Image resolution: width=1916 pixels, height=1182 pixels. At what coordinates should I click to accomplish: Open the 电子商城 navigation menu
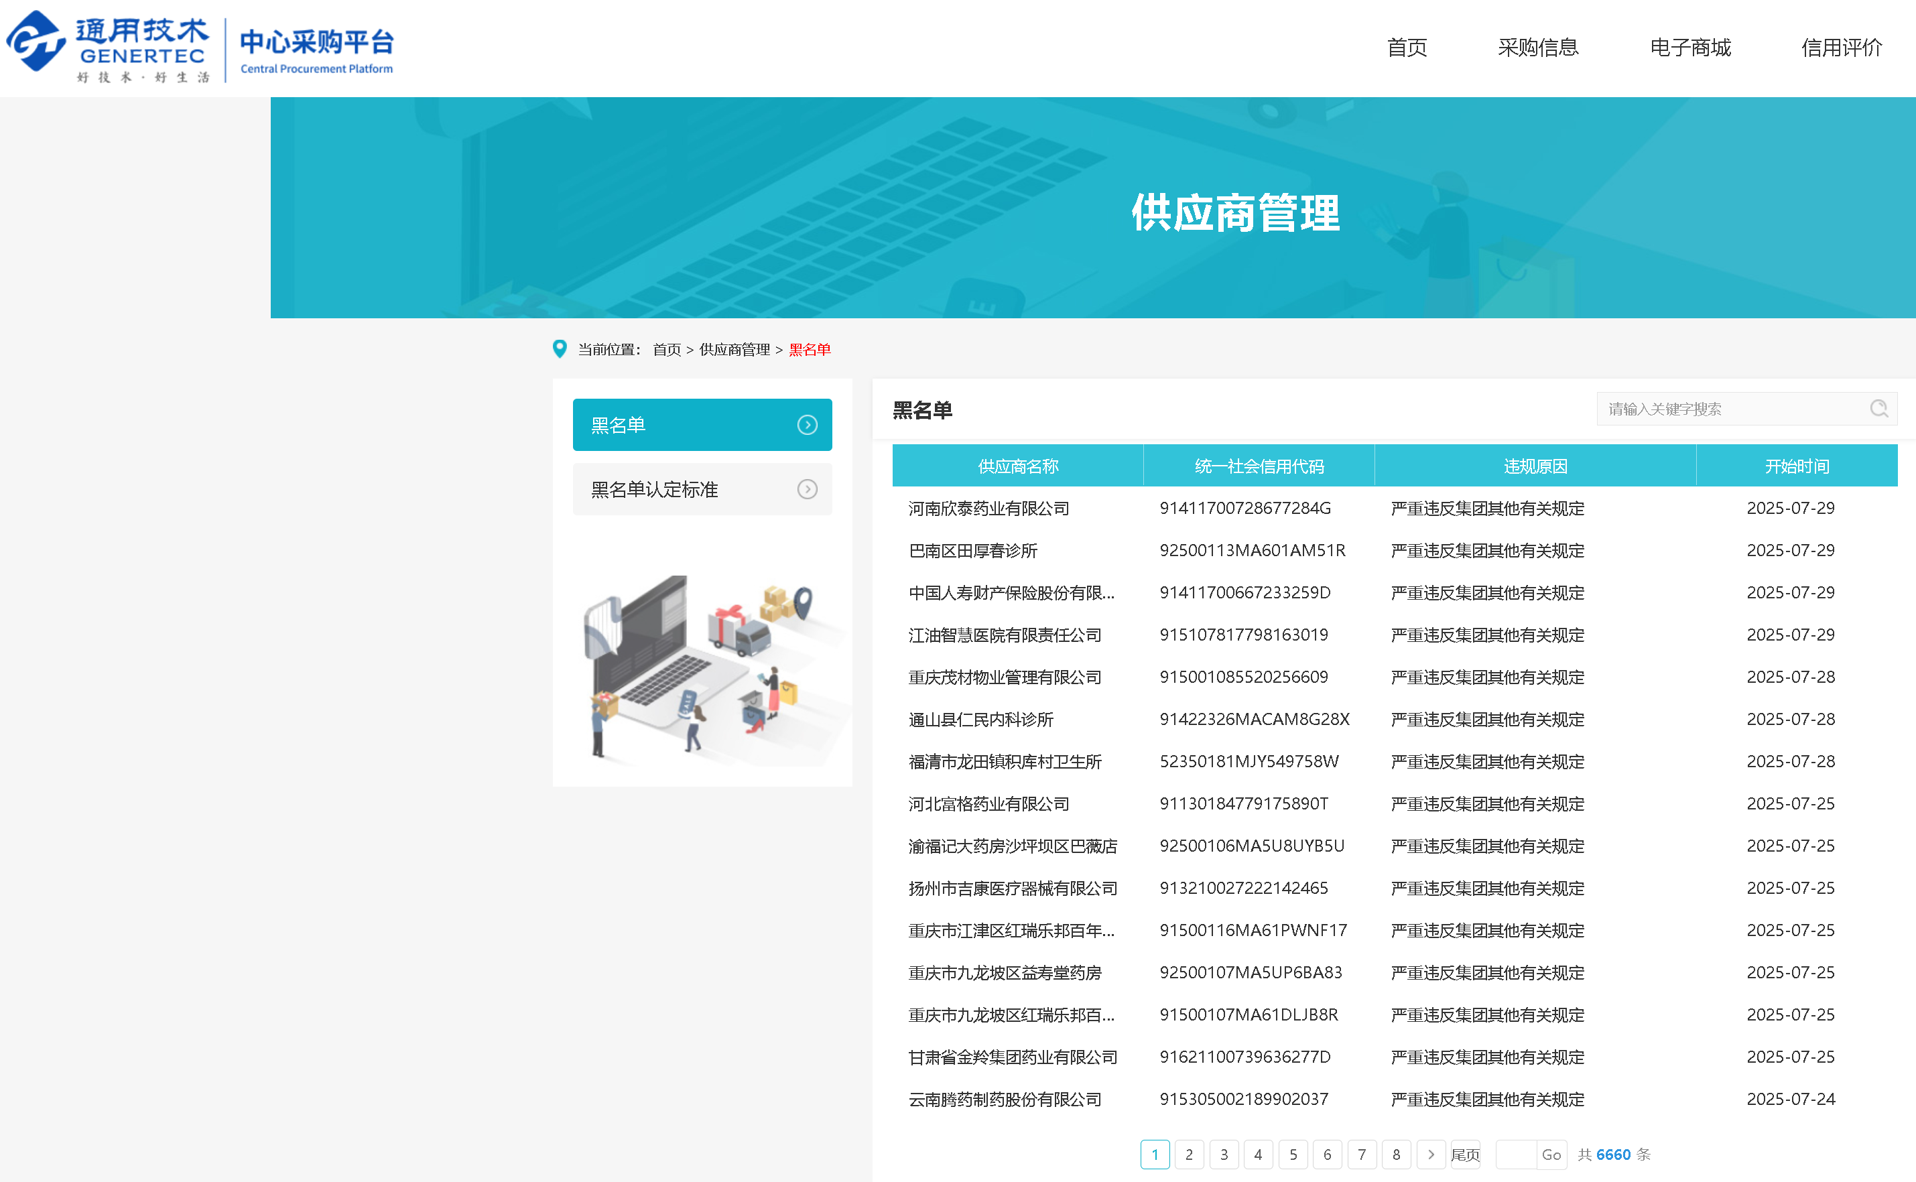coord(1689,48)
